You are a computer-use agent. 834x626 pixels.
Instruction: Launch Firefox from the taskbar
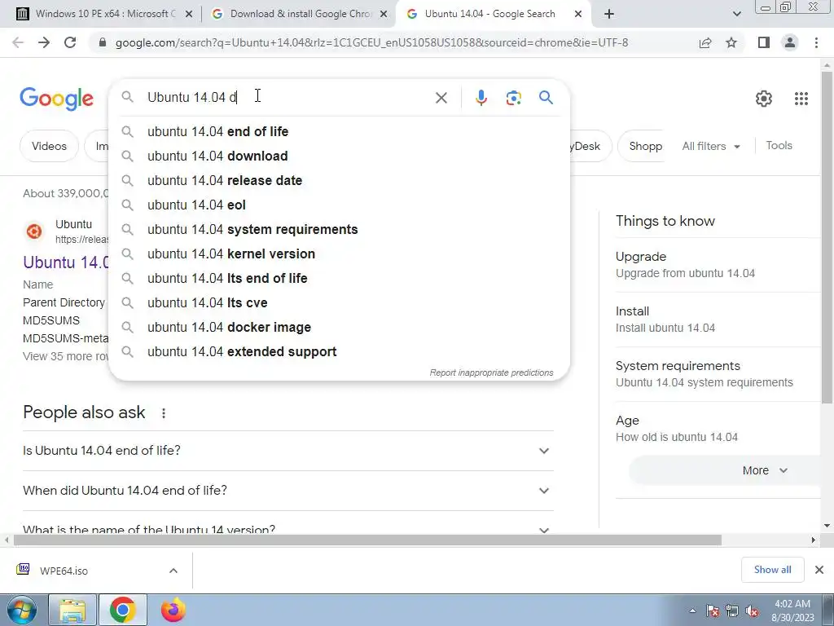(x=173, y=610)
